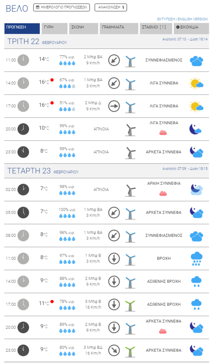This screenshot has width=210, height=363.
Task: Open the ΕΙΚΟΝΙΔΙΑ settings tab
Action: click(x=191, y=28)
